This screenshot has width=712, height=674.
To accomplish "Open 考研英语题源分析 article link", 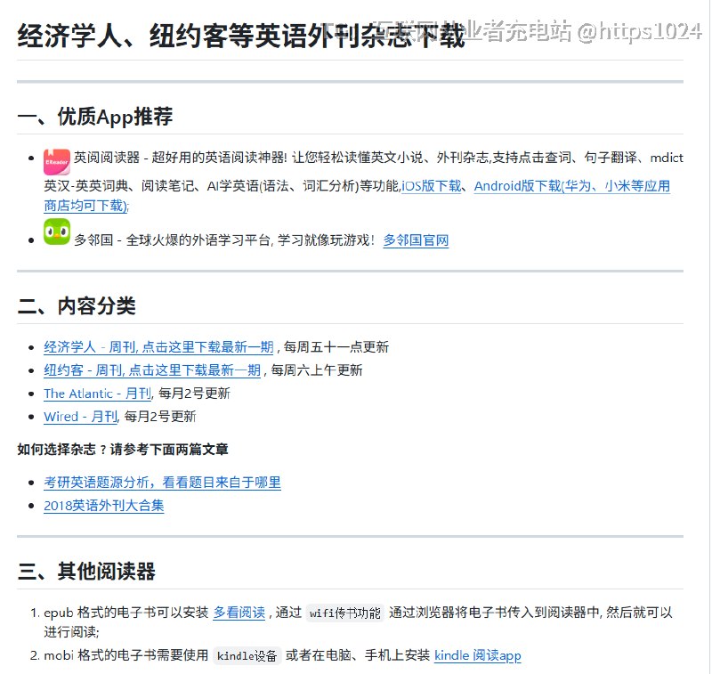I will pyautogui.click(x=162, y=483).
